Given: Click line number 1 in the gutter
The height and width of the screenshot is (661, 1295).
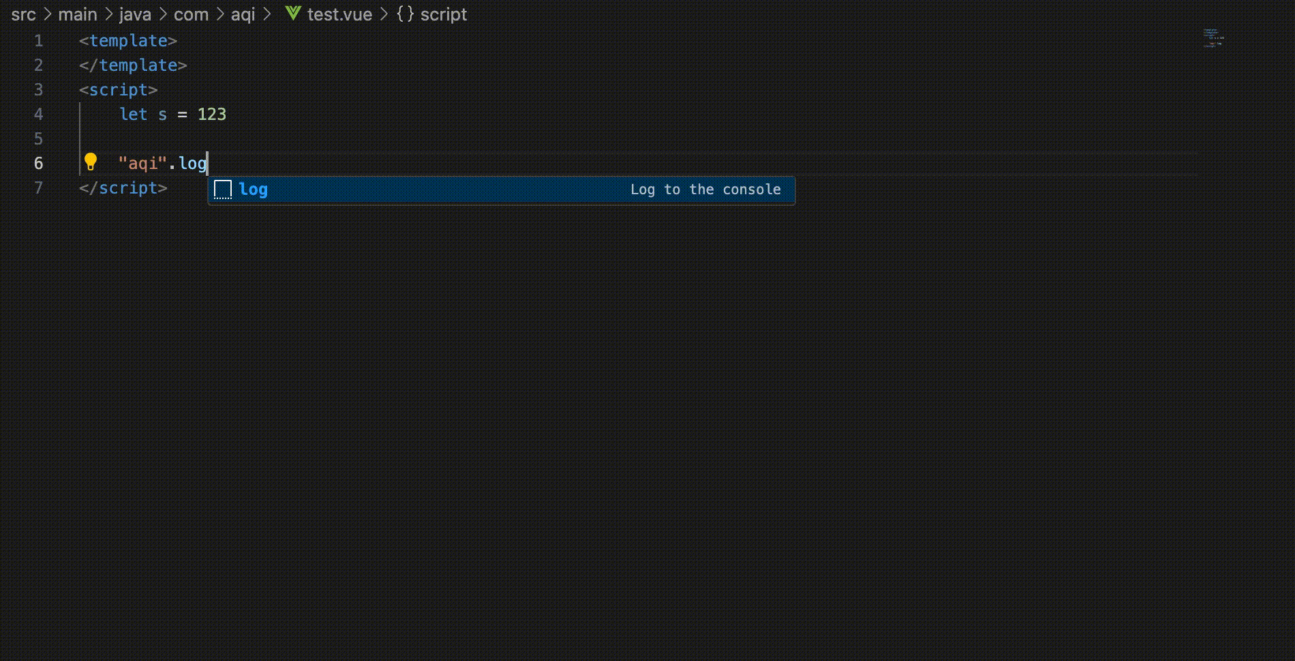Looking at the screenshot, I should point(38,41).
